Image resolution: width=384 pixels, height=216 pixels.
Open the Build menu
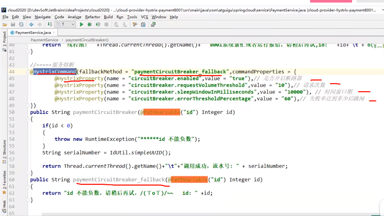coord(108,17)
